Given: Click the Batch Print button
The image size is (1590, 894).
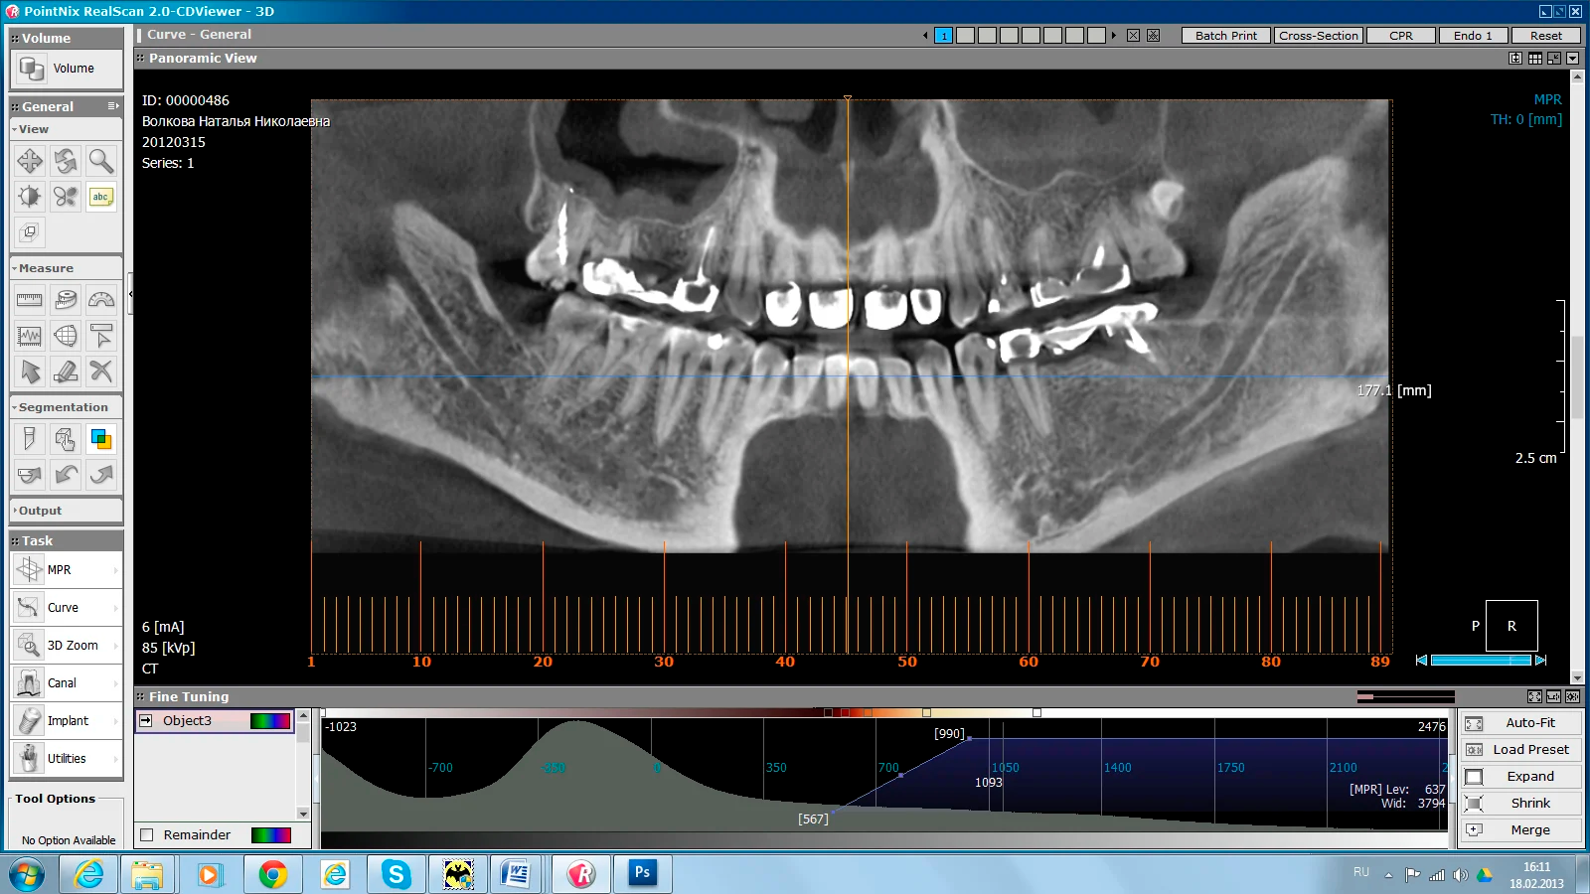Looking at the screenshot, I should click(1225, 36).
